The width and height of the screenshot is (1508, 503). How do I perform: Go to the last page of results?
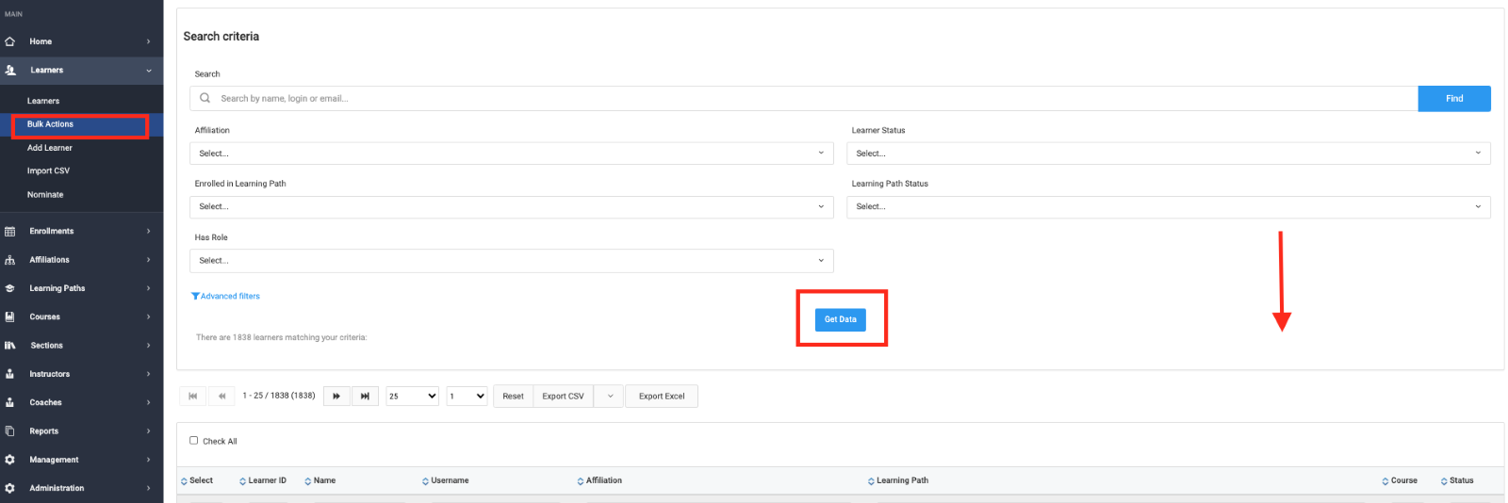[365, 397]
